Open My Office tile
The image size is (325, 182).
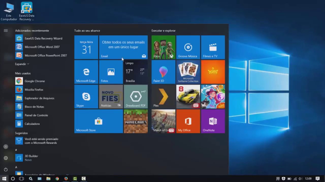[x=188, y=121]
